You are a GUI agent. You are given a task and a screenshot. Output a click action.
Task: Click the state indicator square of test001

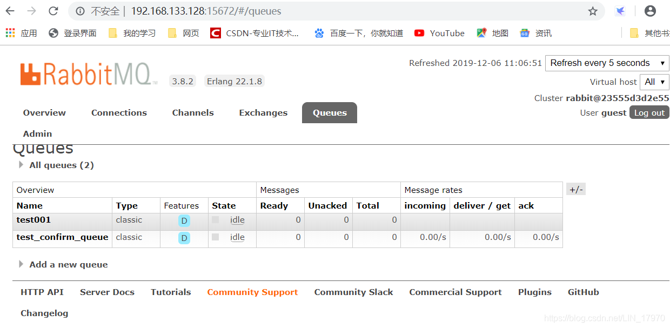(x=216, y=219)
